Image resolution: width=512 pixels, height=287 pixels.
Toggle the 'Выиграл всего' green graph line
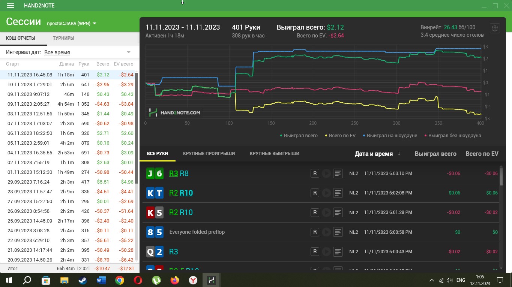pyautogui.click(x=299, y=136)
